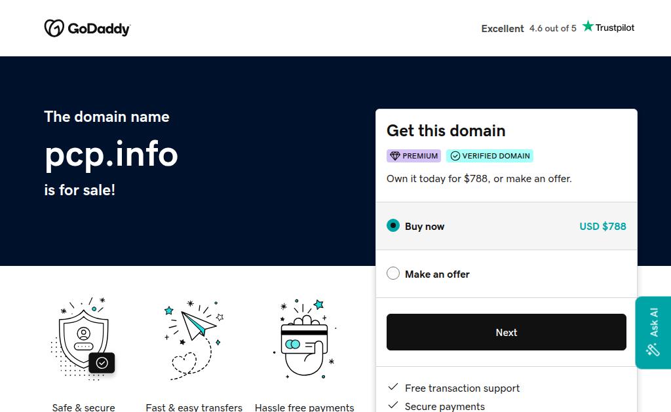
Task: Click the USD $788 price label
Action: (x=602, y=226)
